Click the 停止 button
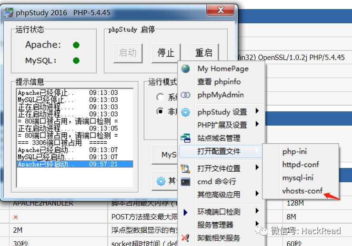Screen dimensions: 352x246 [166, 53]
